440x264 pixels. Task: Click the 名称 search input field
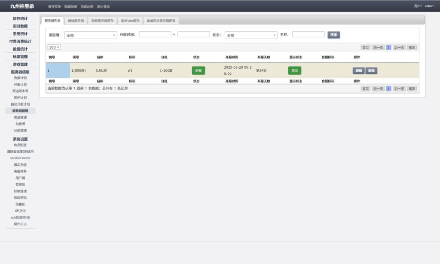pyautogui.click(x=308, y=35)
